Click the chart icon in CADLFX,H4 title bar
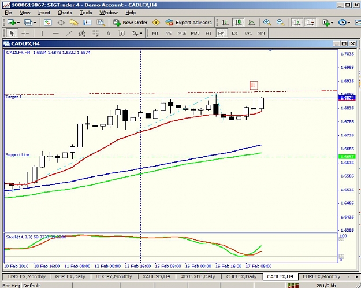Viewport: 361px width, 288px height. (6, 43)
